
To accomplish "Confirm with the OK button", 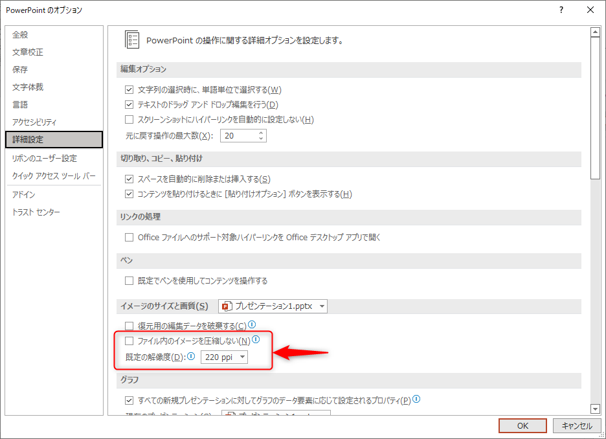I will (522, 425).
